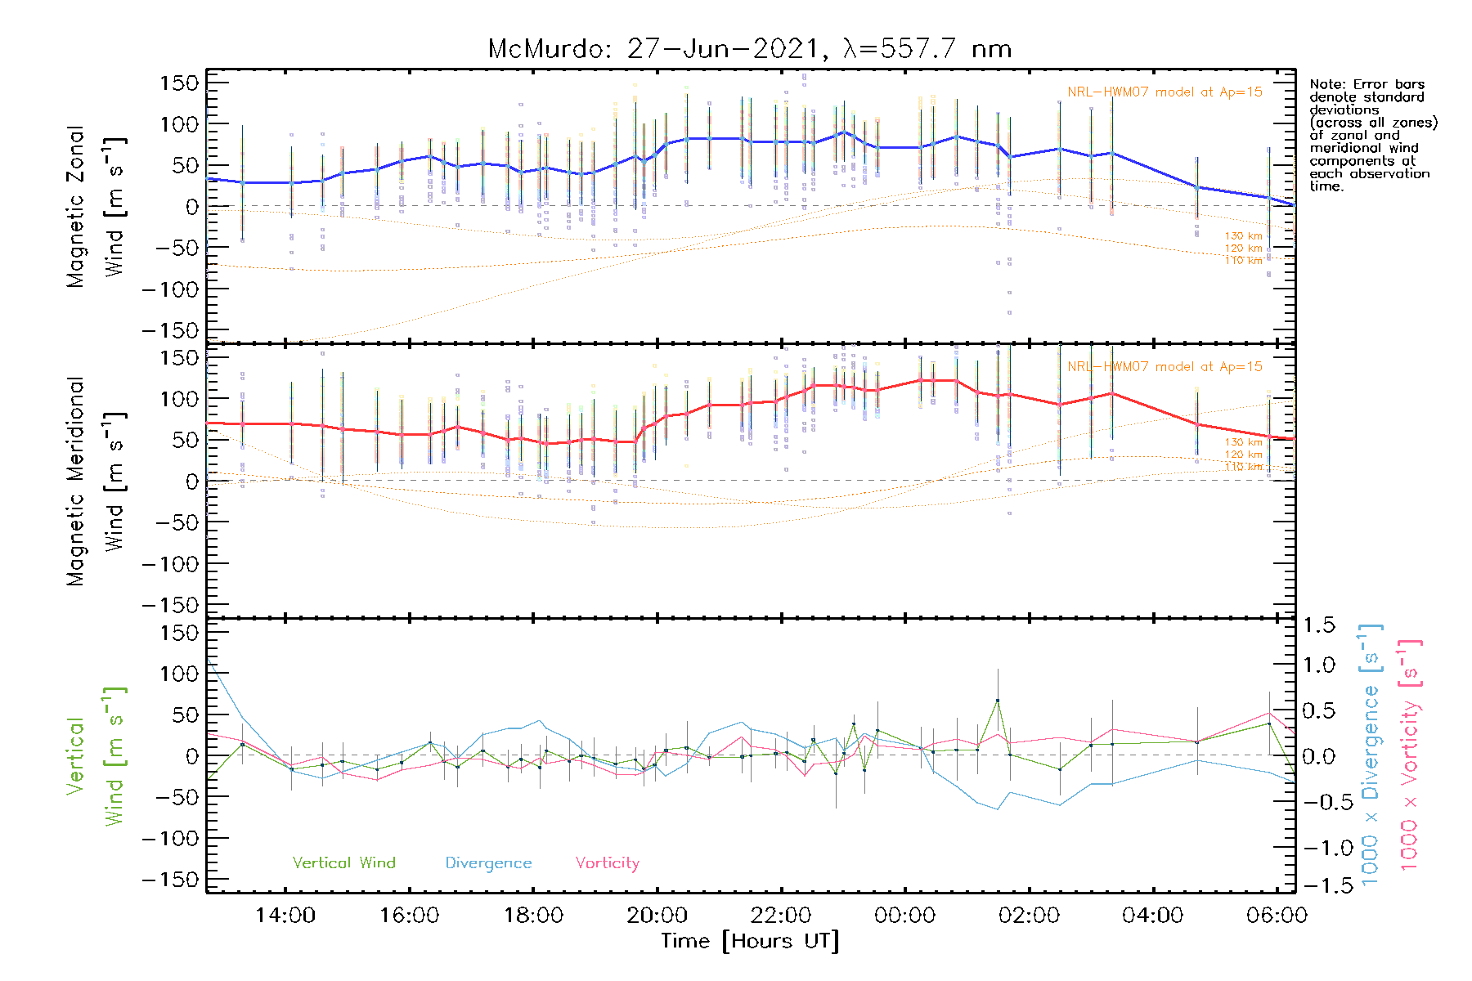Click NRL-HWM07 model label in zonal panel

click(x=1165, y=92)
